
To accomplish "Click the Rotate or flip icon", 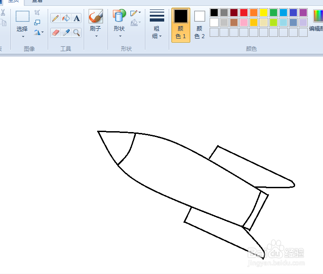I will (x=37, y=32).
